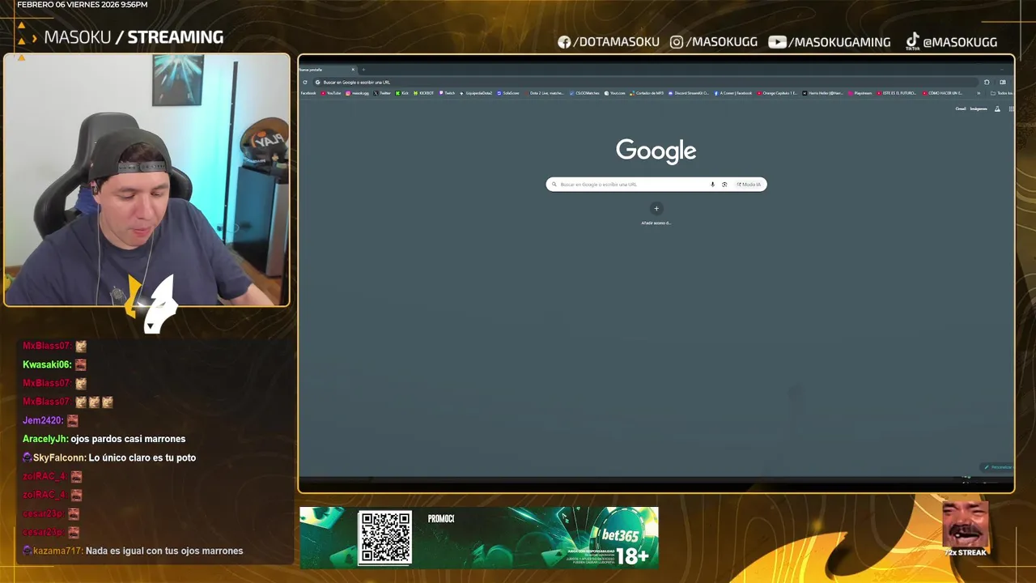
Task: Open the Imágenes link
Action: coord(979,109)
